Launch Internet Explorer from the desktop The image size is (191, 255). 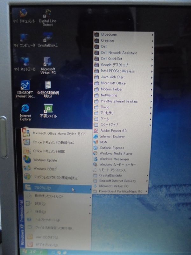coord(25,112)
